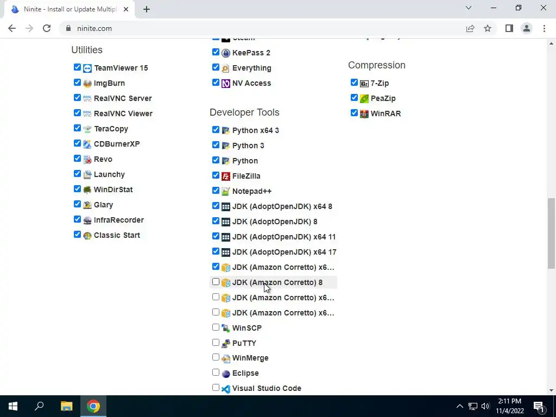Uncheck the FileZilla checkbox
The image size is (556, 417).
coord(216,175)
